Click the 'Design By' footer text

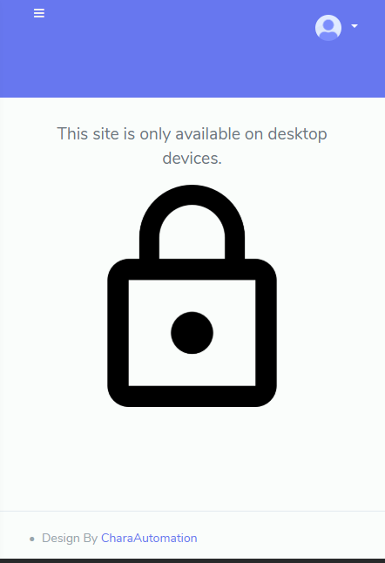pyautogui.click(x=70, y=538)
